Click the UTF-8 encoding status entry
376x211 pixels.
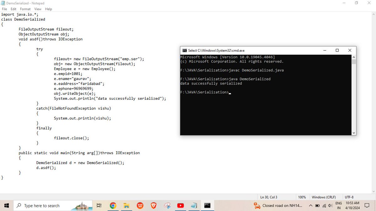click(349, 197)
